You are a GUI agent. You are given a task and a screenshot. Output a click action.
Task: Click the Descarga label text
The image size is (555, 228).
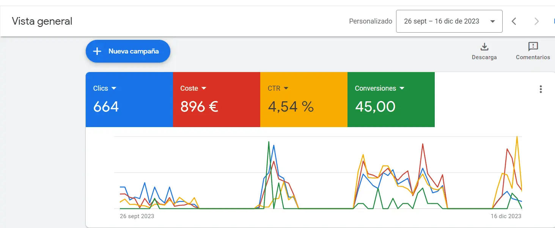(x=484, y=57)
